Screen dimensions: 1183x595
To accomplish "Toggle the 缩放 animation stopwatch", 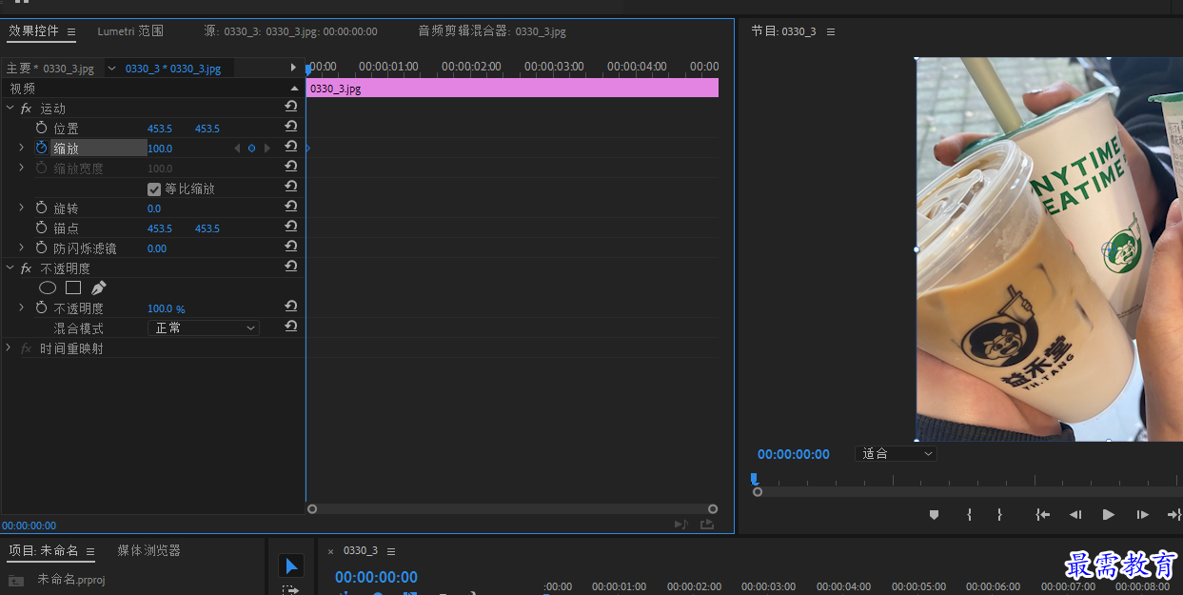I will 41,148.
